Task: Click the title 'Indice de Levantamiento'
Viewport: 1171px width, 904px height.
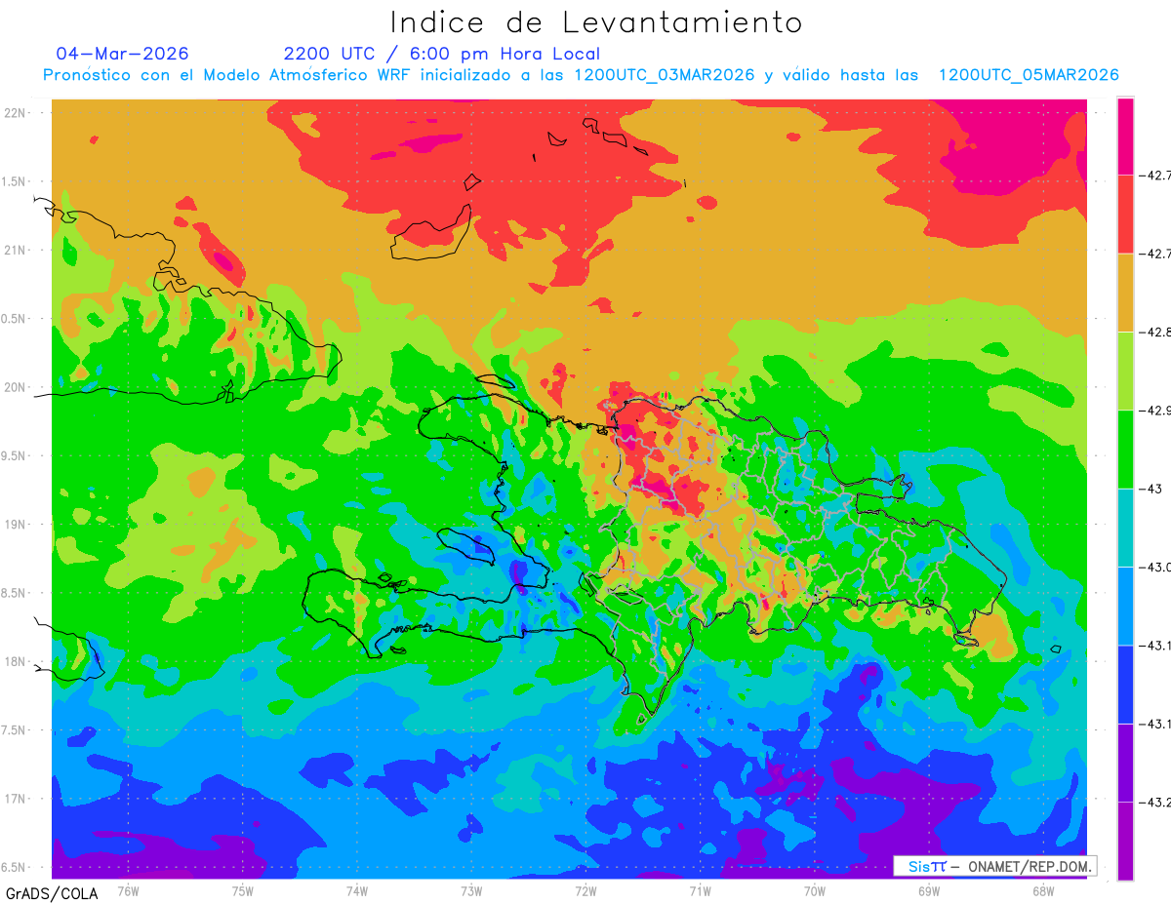Action: [x=595, y=22]
